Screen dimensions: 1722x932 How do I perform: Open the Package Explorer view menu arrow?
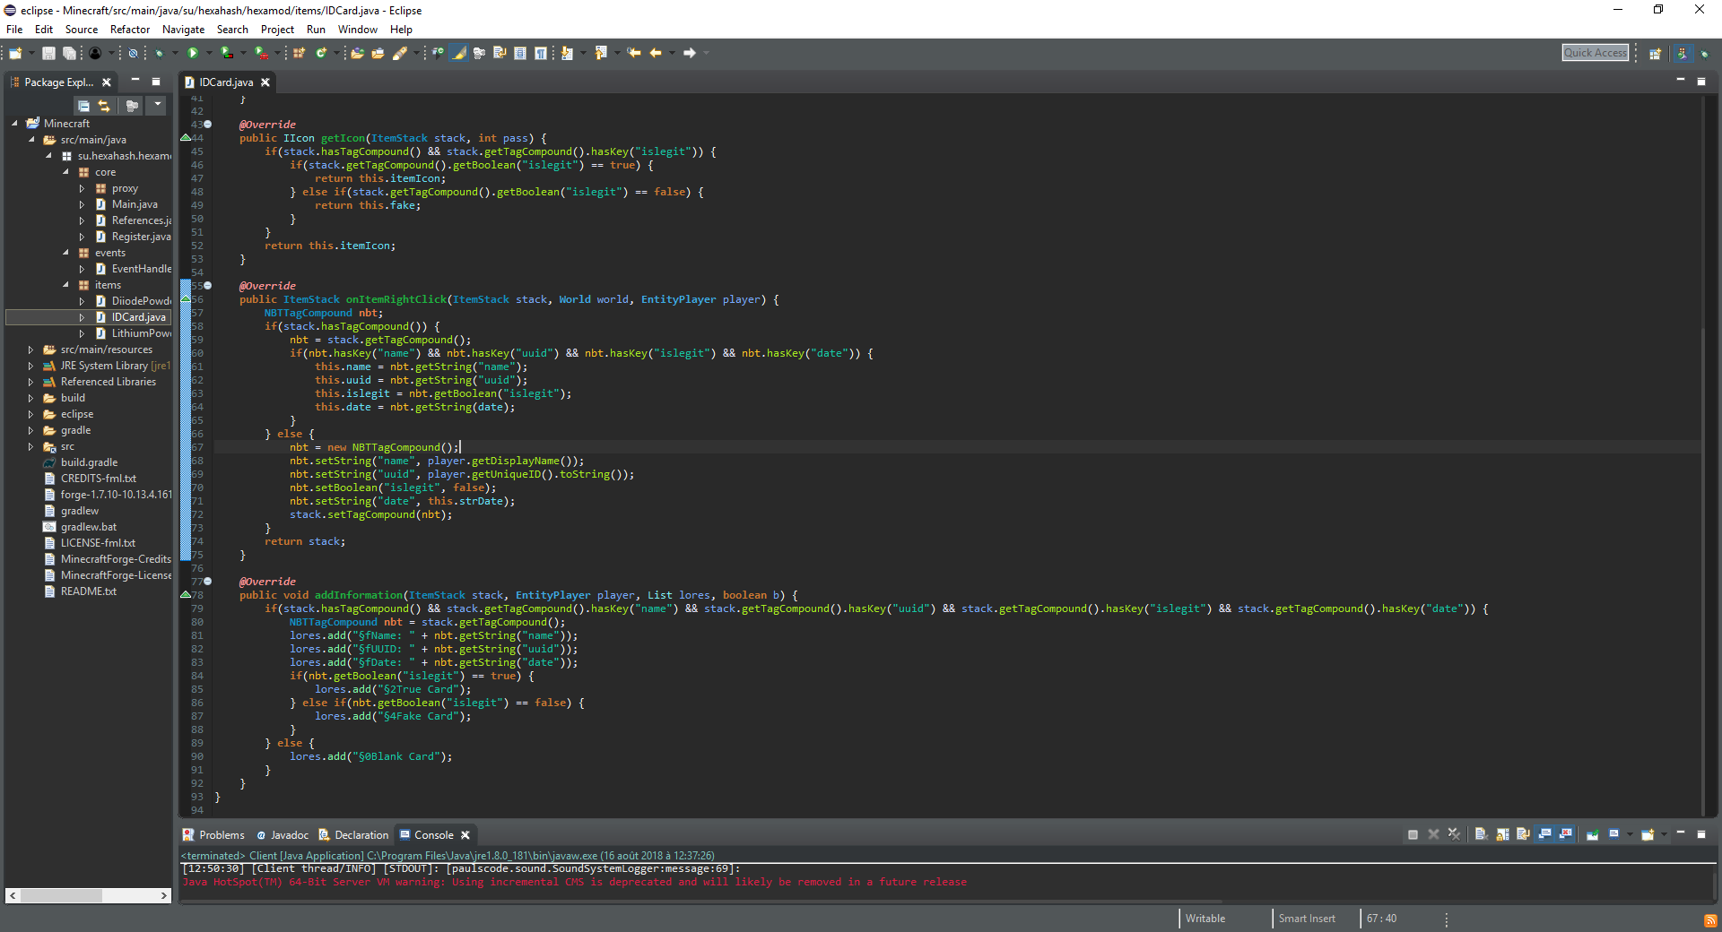coord(158,106)
